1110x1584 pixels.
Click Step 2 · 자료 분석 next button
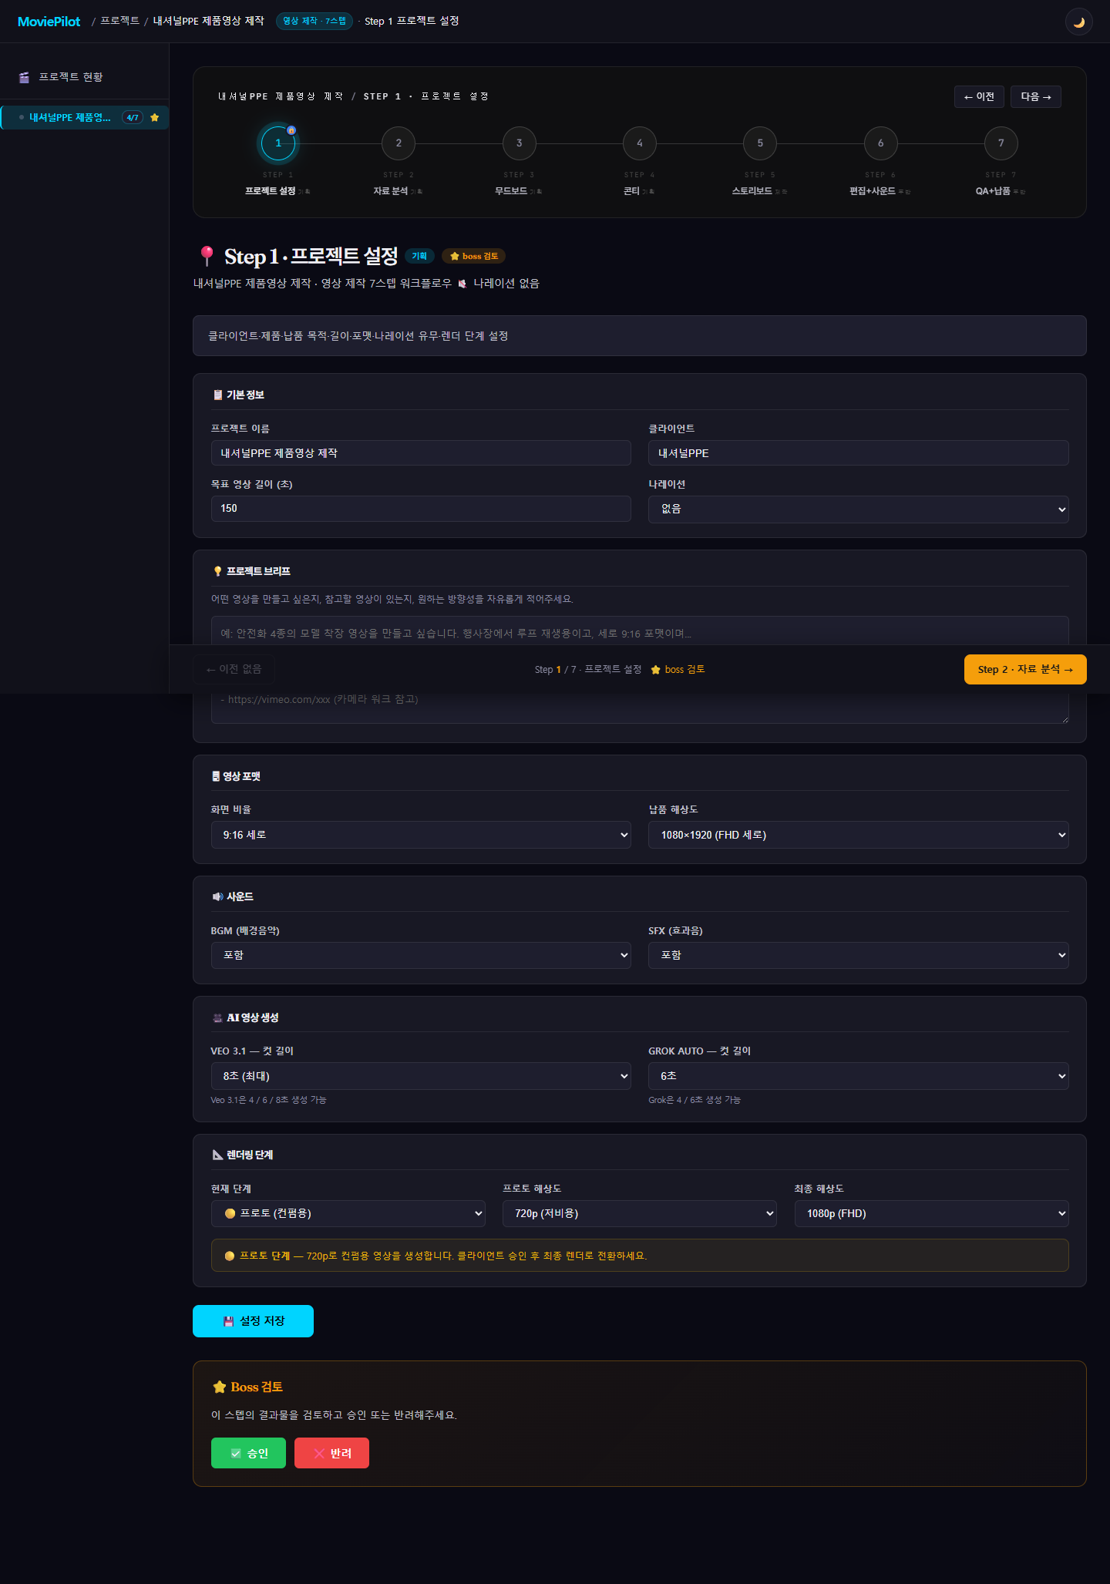click(x=1025, y=669)
